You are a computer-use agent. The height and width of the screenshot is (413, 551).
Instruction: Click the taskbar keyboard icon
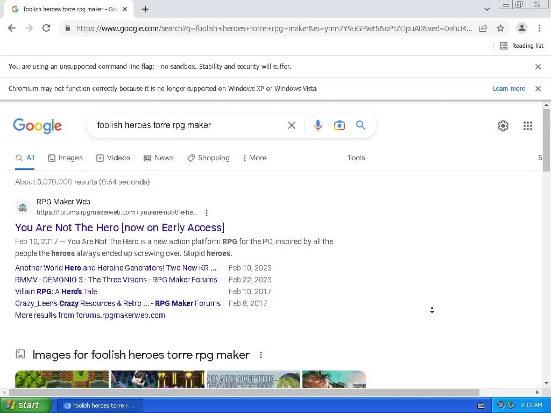coord(481,405)
